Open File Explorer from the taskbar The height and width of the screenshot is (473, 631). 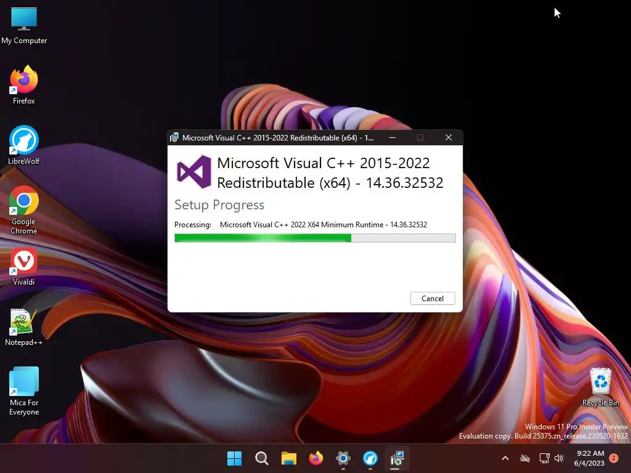pos(288,458)
